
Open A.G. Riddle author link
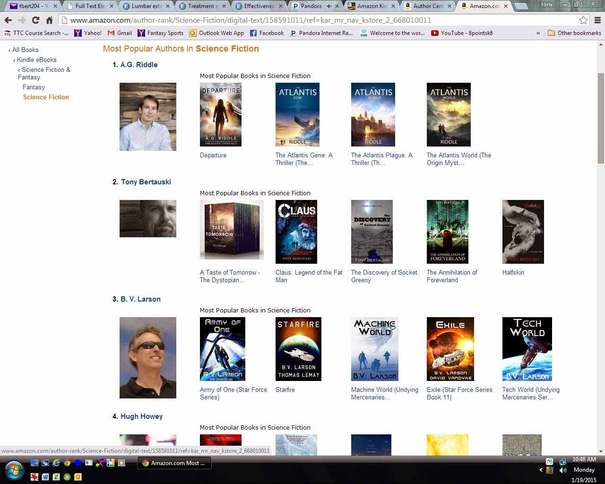tap(139, 65)
